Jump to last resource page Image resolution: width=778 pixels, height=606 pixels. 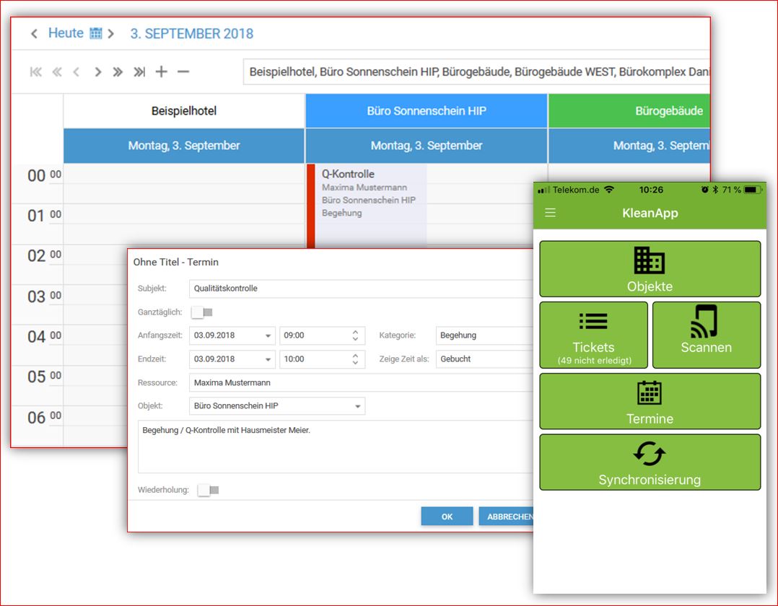tap(139, 72)
